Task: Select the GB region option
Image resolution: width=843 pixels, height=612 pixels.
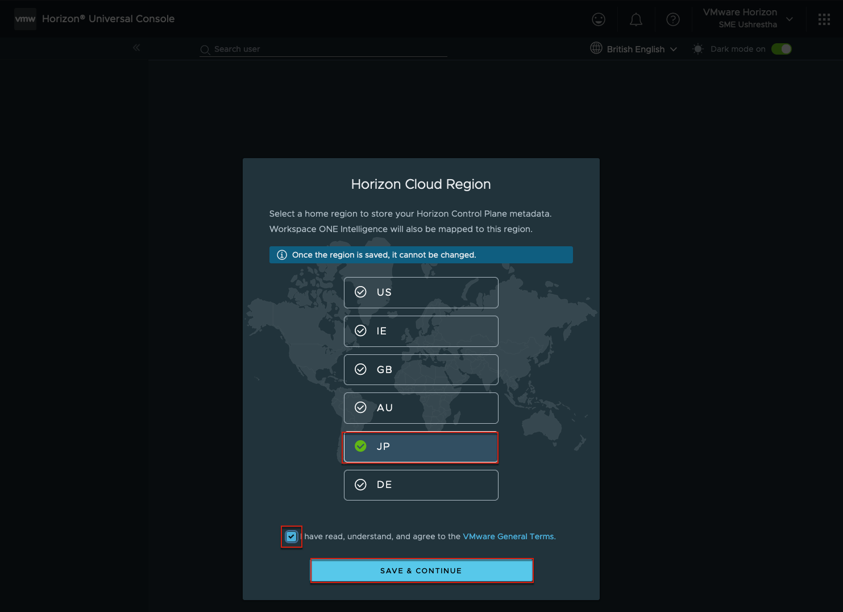Action: coord(421,370)
